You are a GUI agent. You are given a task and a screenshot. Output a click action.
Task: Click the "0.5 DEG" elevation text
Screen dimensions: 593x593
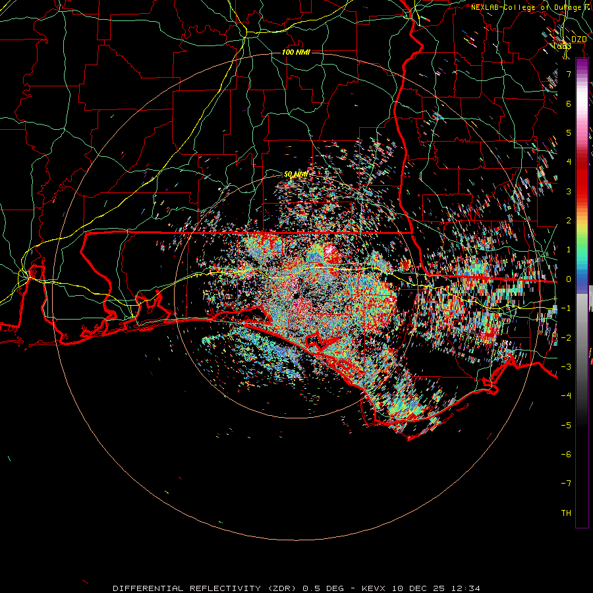click(323, 588)
